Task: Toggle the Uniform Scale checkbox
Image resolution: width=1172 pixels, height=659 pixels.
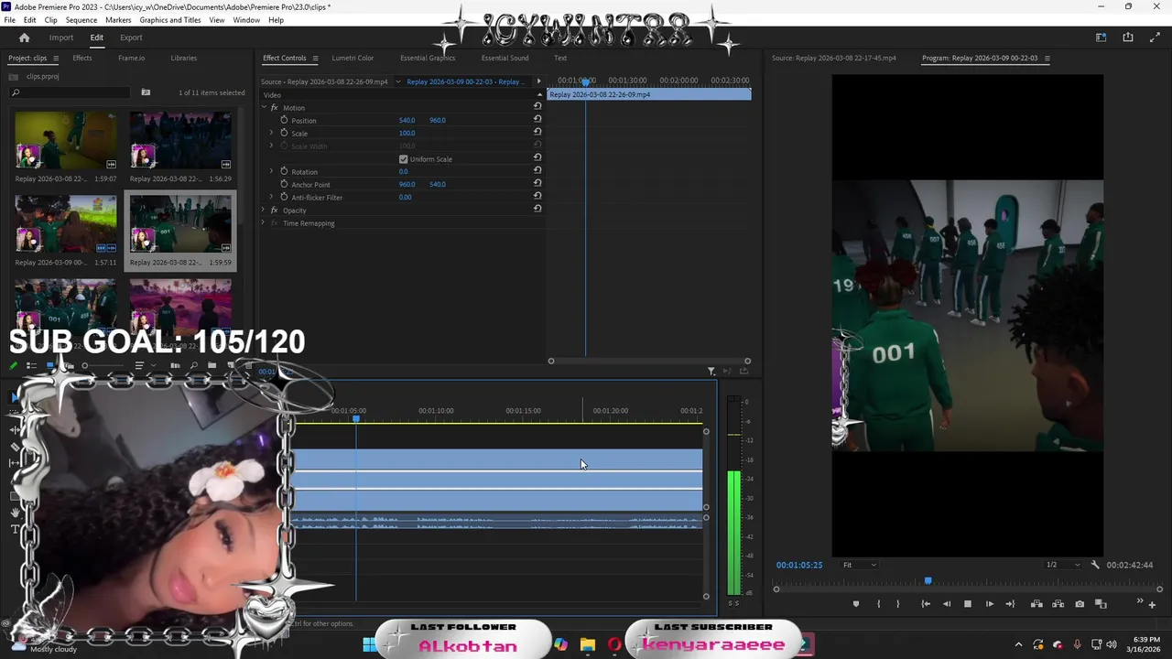Action: coord(403,159)
